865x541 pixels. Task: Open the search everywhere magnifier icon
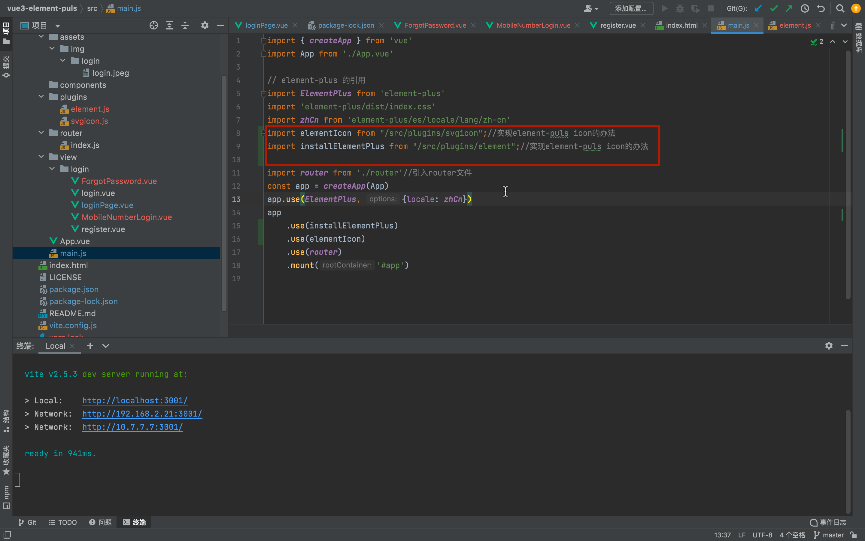840,8
